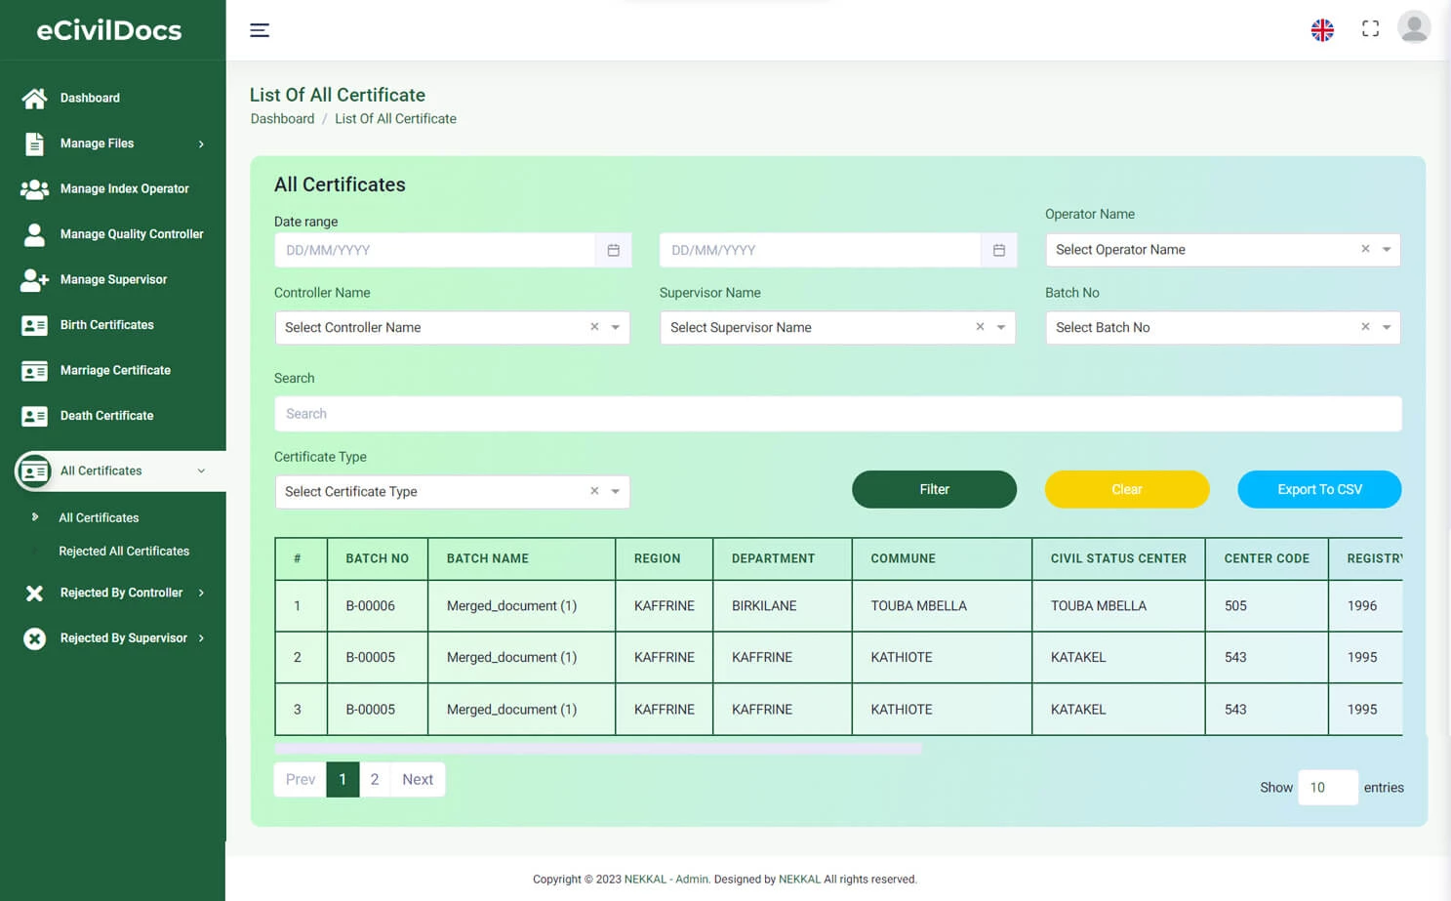Go to page 2 of results
Screen dimensions: 1451x901
[375, 779]
